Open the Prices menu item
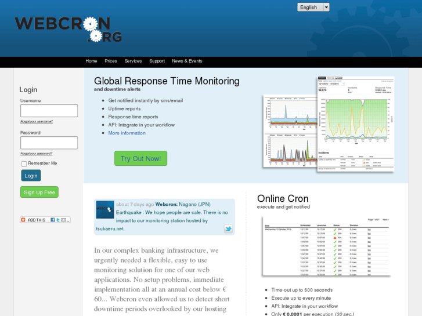This screenshot has width=422, height=316. tap(111, 61)
